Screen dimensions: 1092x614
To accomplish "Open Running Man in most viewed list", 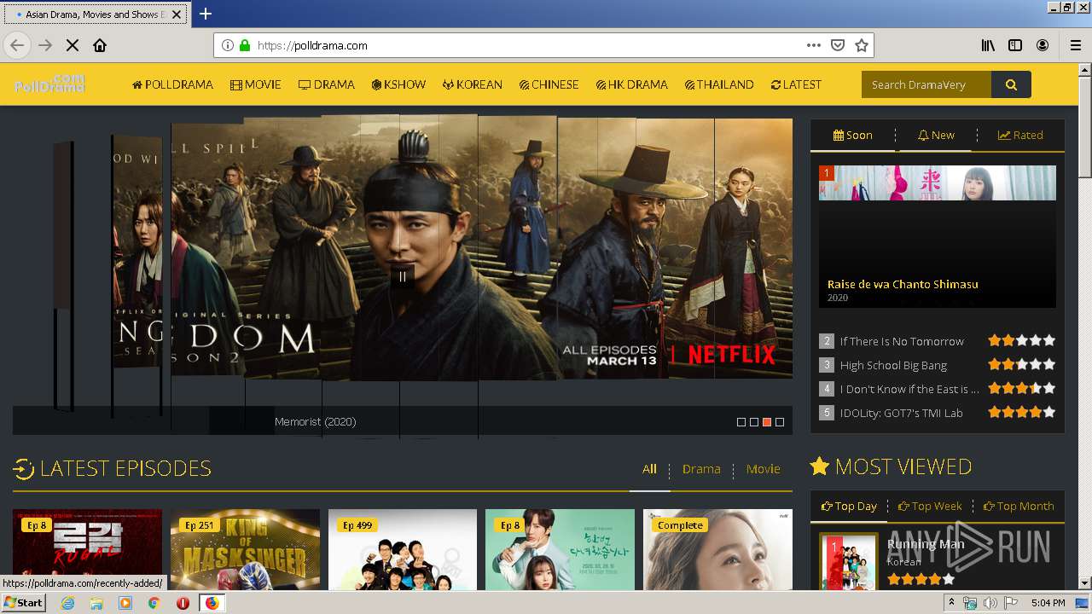I will coord(926,544).
